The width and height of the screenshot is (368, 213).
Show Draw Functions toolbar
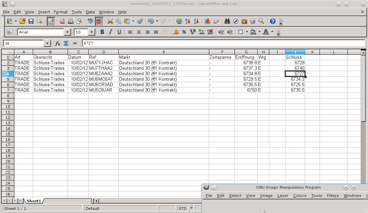click(216, 21)
